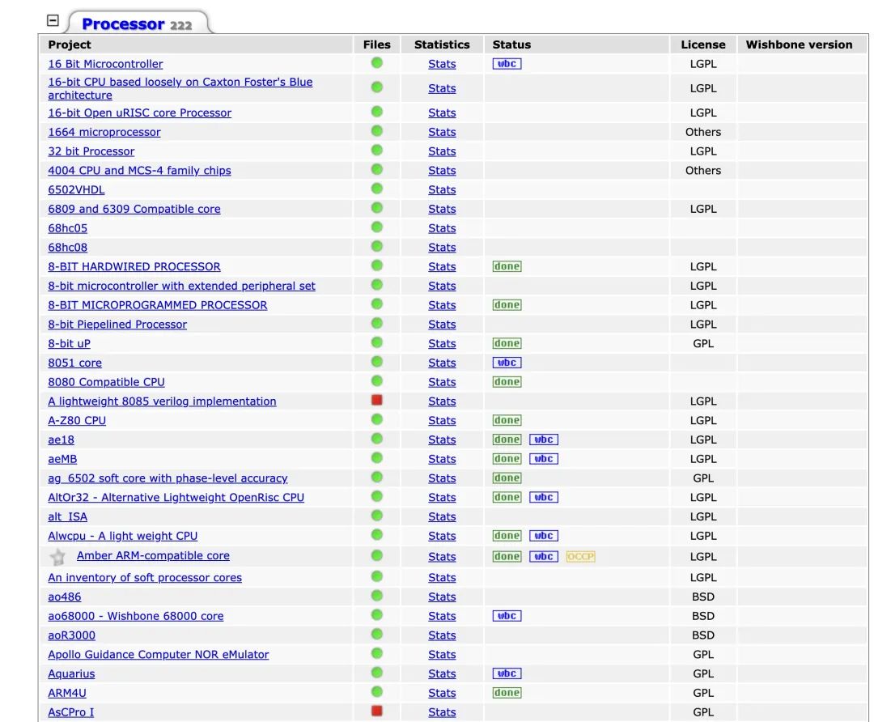The width and height of the screenshot is (874, 722).
Task: Click the Others license cell for 1664 microprocessor
Action: point(703,132)
